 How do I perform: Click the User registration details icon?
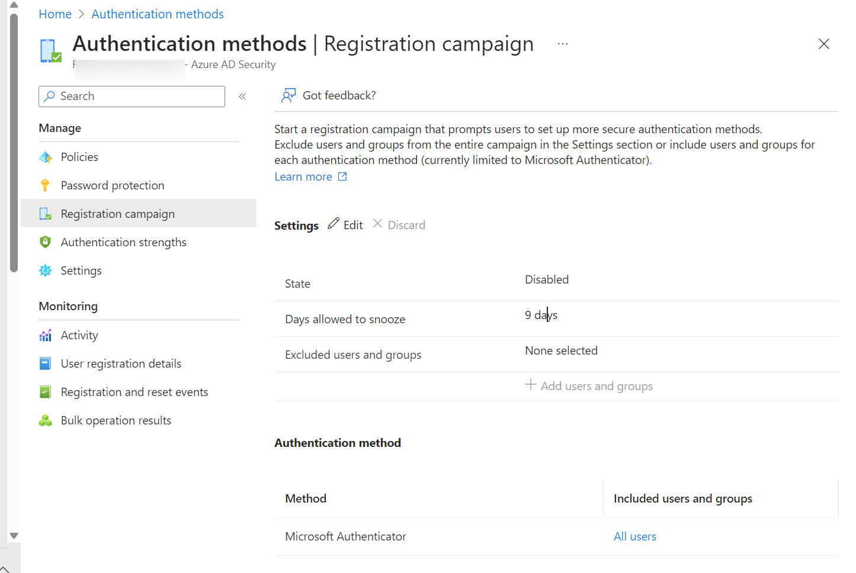(x=45, y=363)
